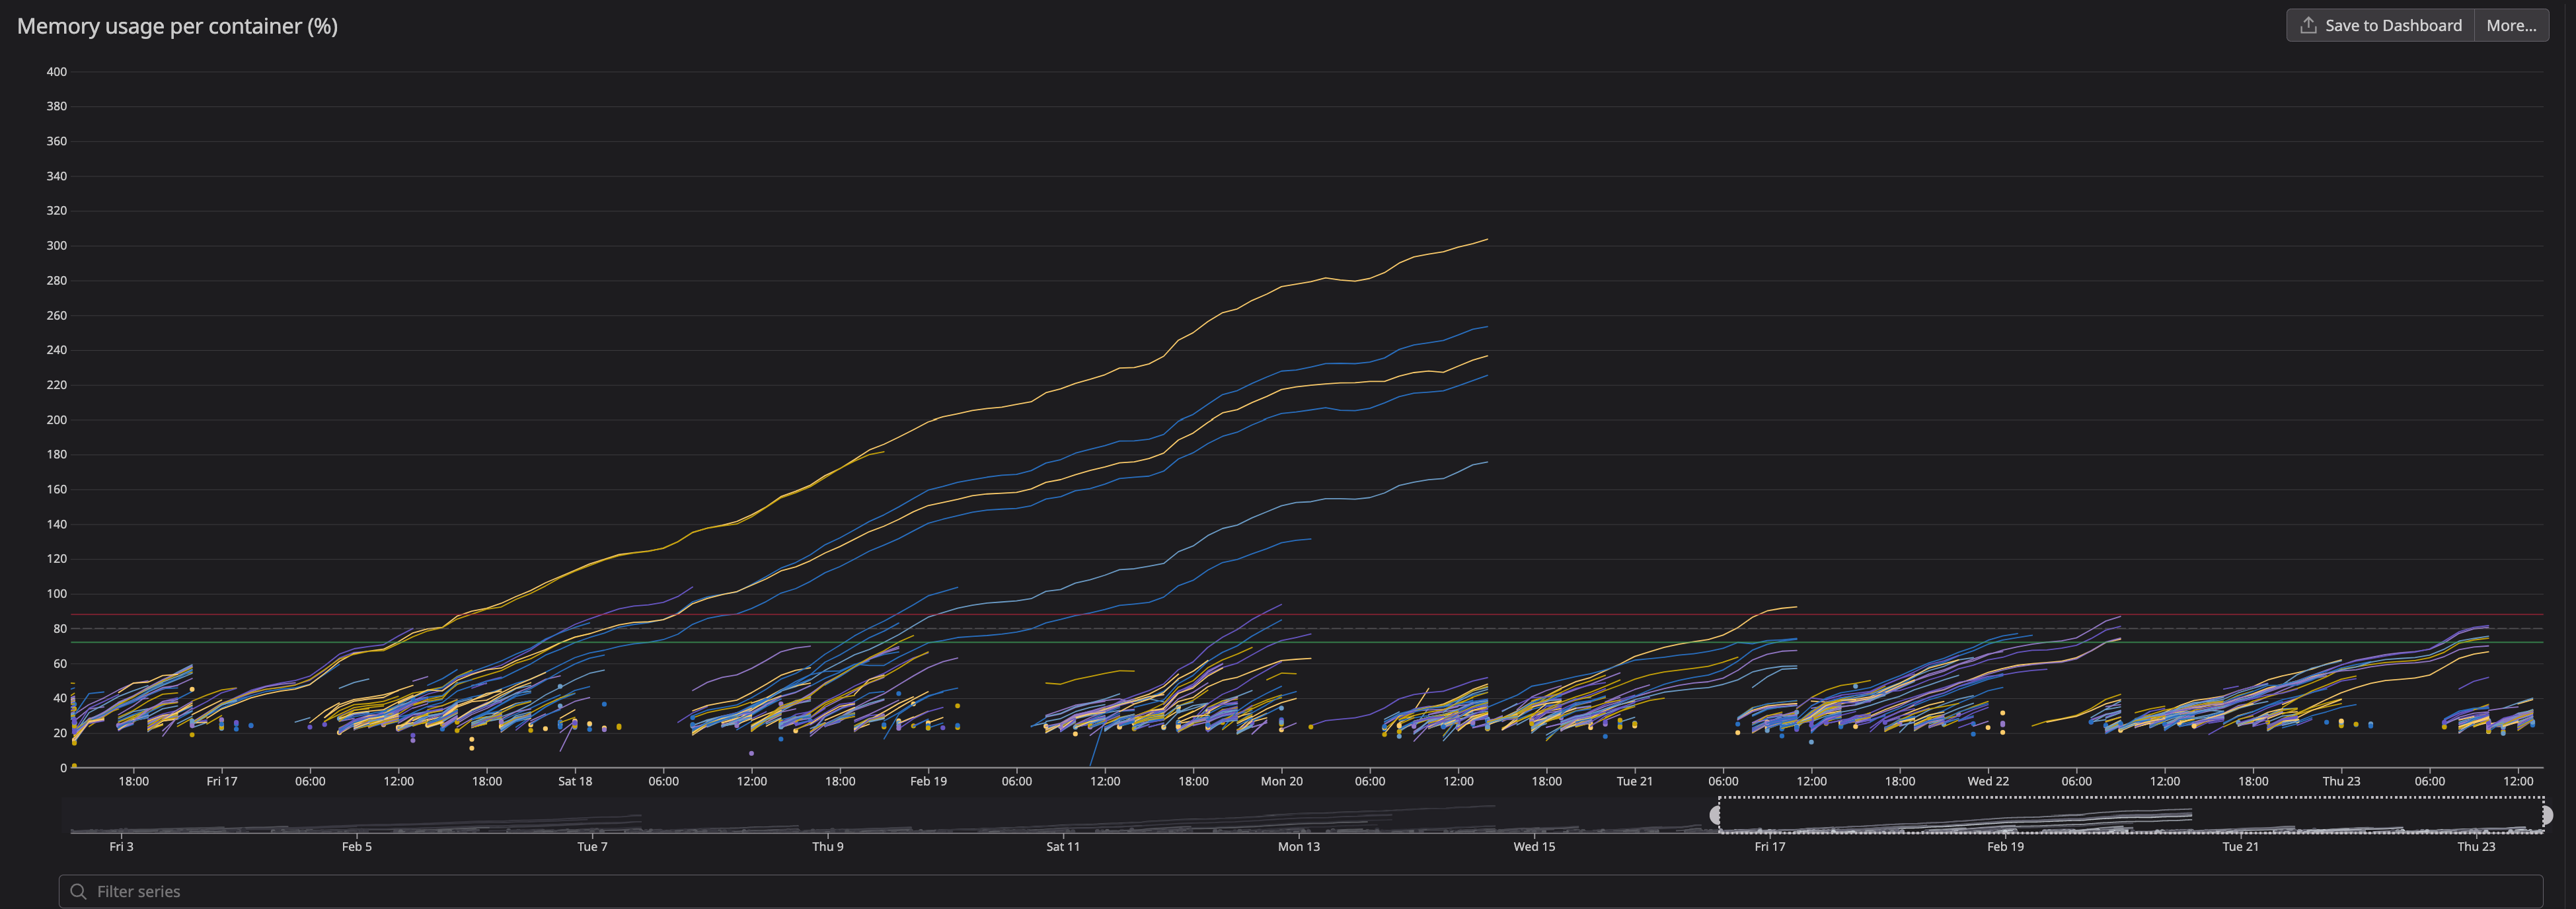Click the upload icon on Save to Dashboard

(2310, 24)
